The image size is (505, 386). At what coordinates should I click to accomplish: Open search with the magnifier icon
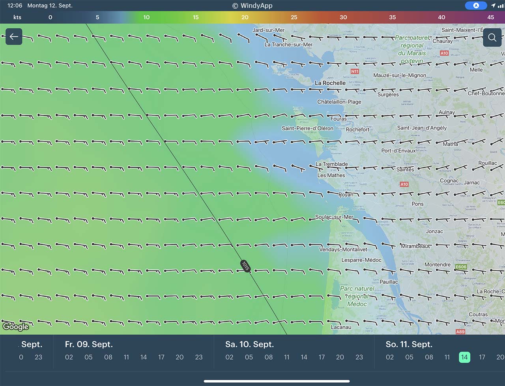[x=492, y=37]
